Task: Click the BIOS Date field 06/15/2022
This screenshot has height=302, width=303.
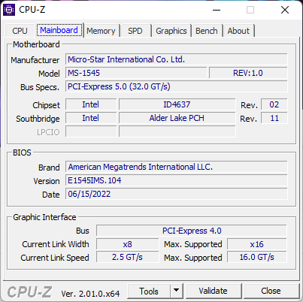Action: coord(177,194)
